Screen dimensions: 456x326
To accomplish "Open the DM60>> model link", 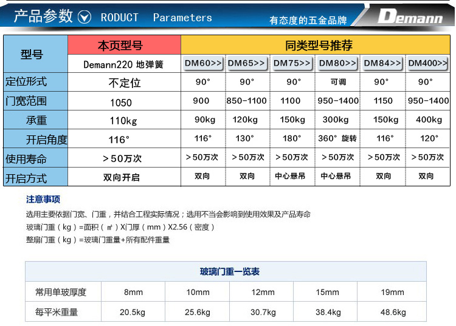I will pyautogui.click(x=203, y=63).
